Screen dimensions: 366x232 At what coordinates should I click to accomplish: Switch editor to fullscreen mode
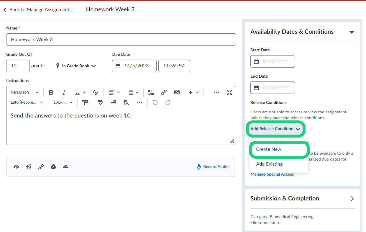coord(229,92)
